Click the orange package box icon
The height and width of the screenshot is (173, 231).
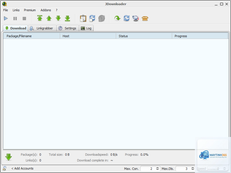click(x=145, y=18)
